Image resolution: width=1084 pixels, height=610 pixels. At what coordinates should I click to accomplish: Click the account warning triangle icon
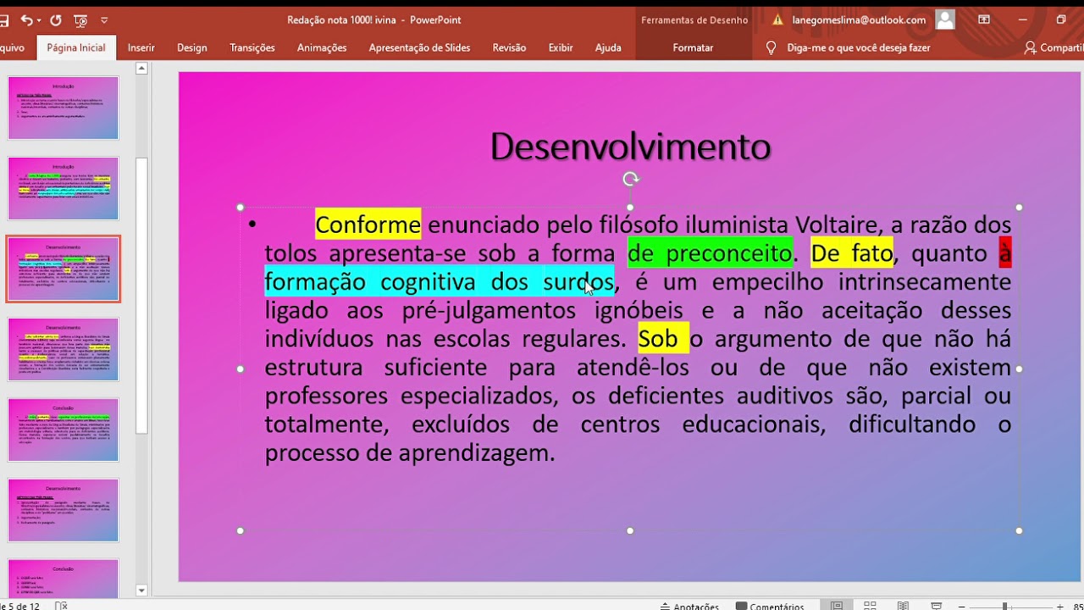point(777,19)
